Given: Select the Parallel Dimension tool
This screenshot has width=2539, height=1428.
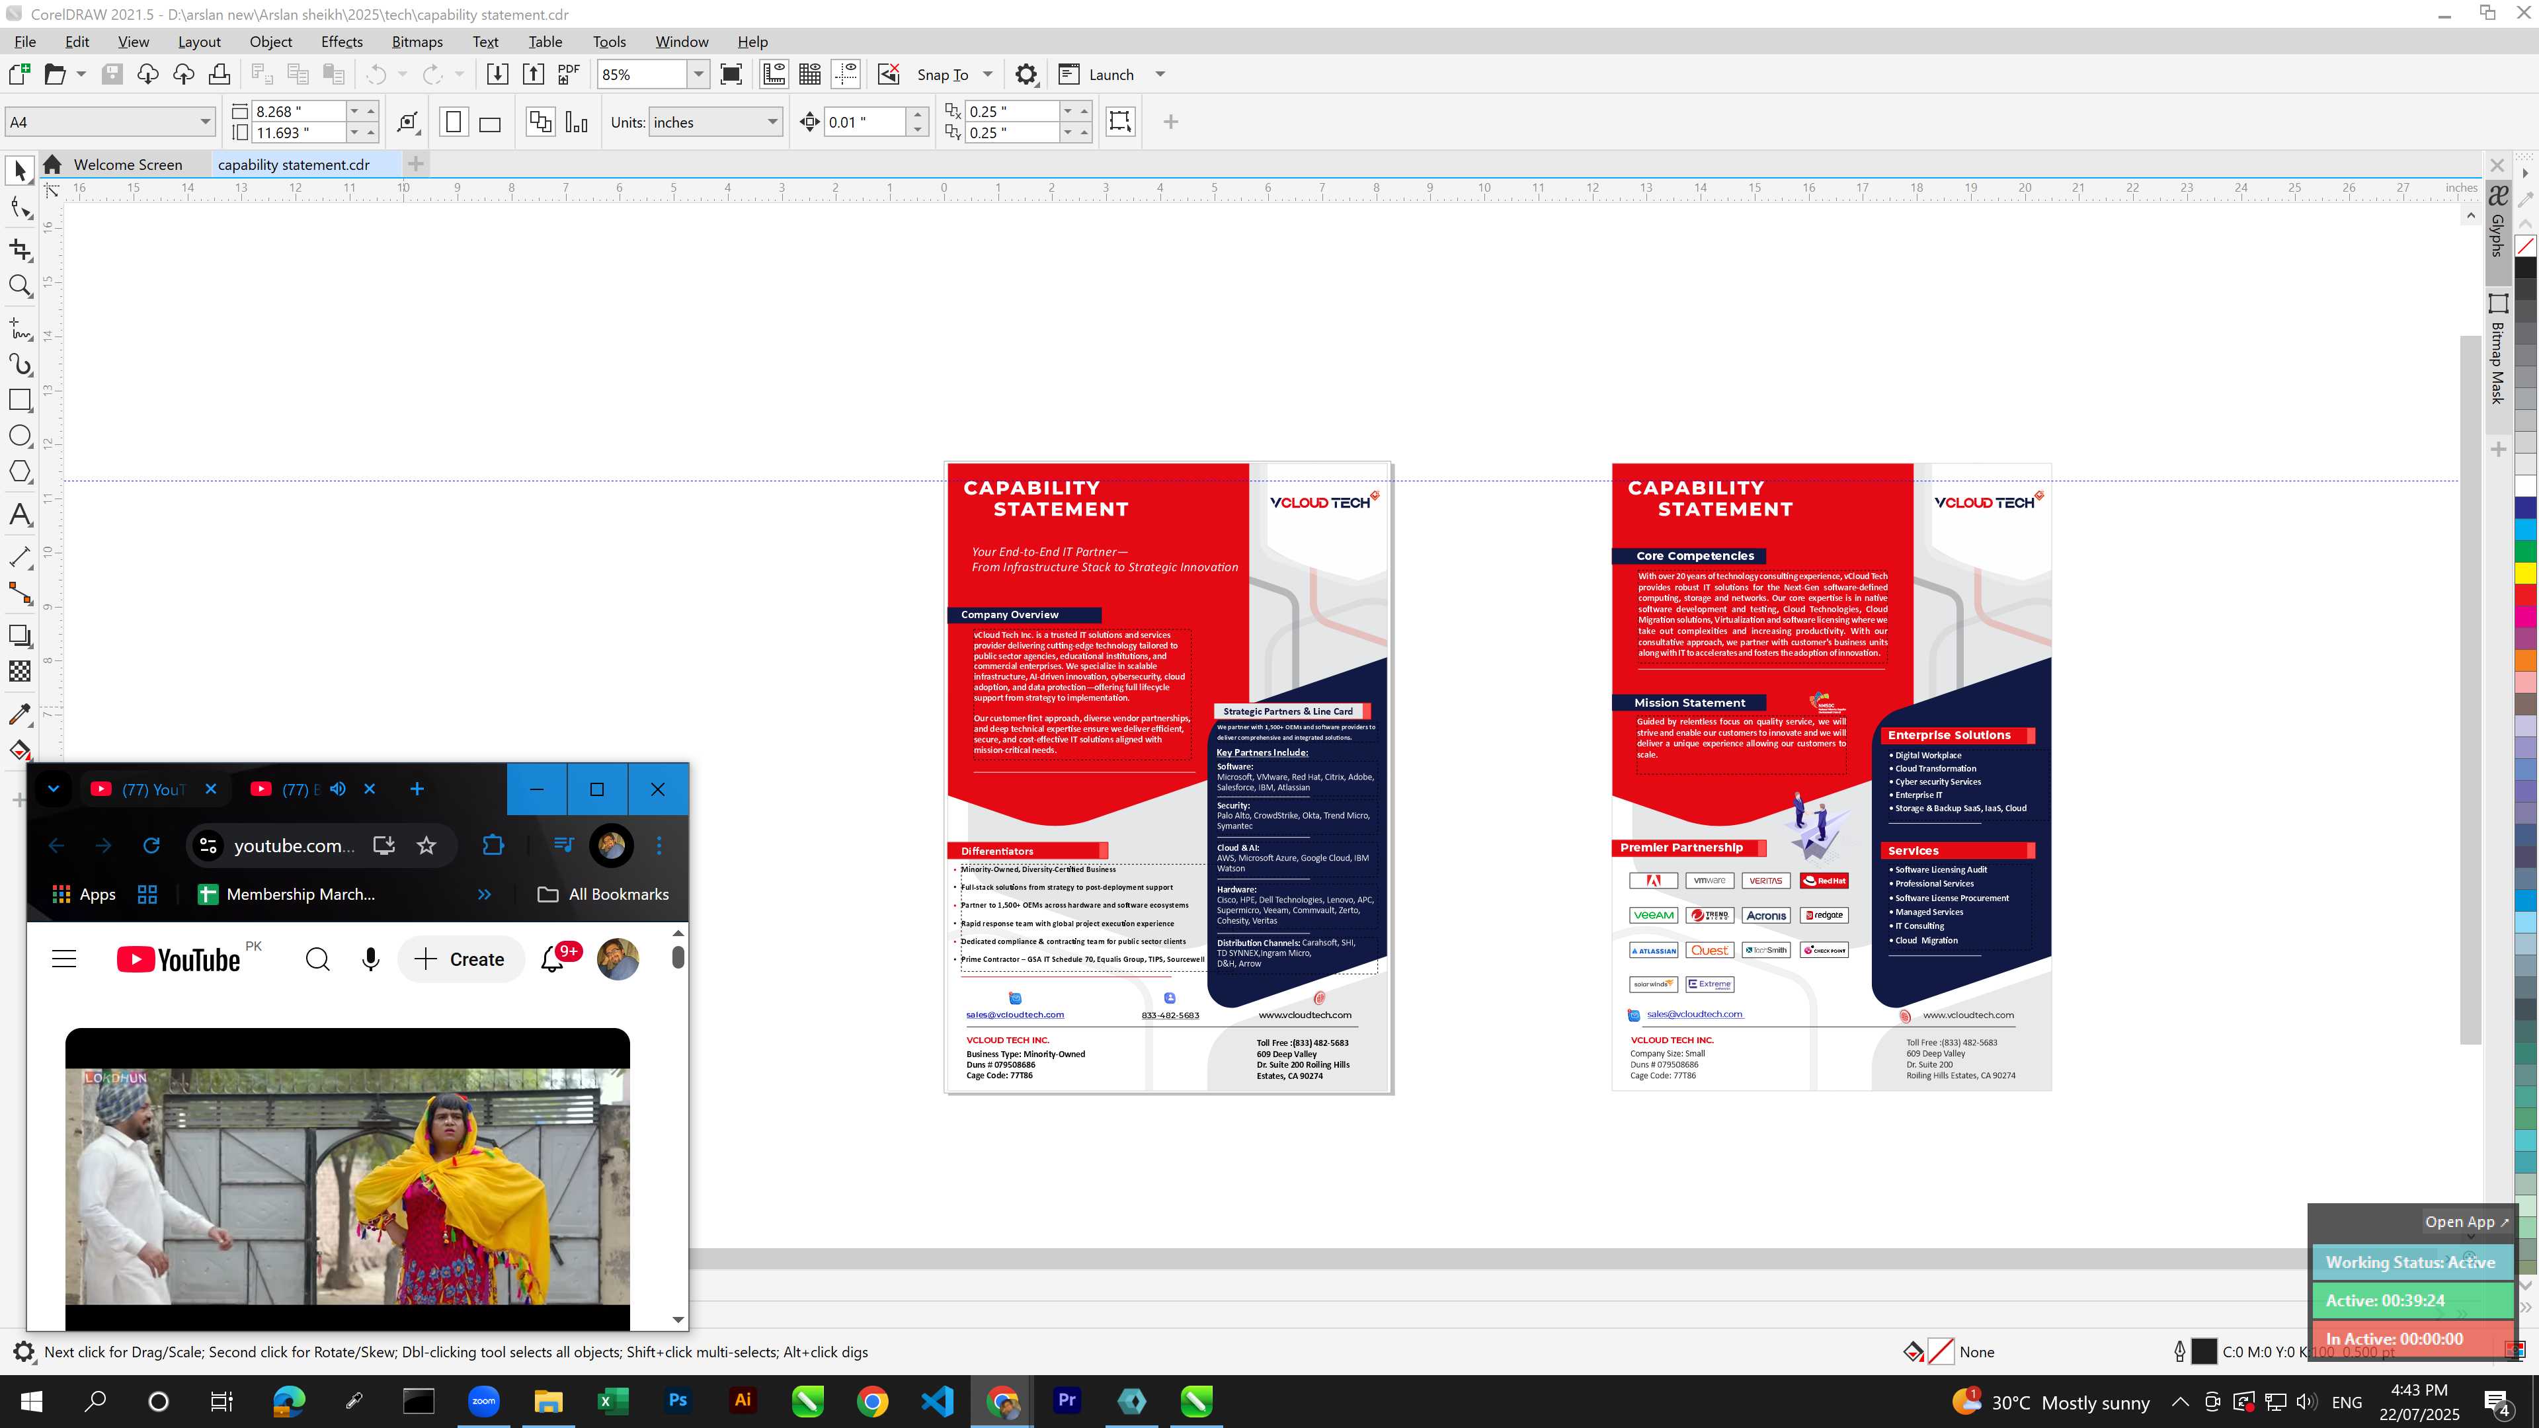Looking at the screenshot, I should [x=20, y=557].
